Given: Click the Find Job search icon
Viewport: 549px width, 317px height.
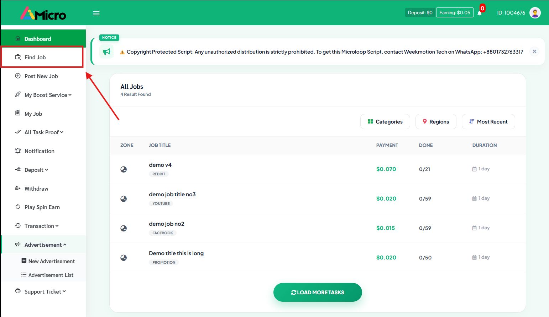Looking at the screenshot, I should (x=18, y=57).
